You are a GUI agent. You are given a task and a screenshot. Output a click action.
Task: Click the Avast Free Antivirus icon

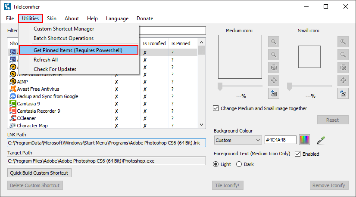tap(13, 89)
